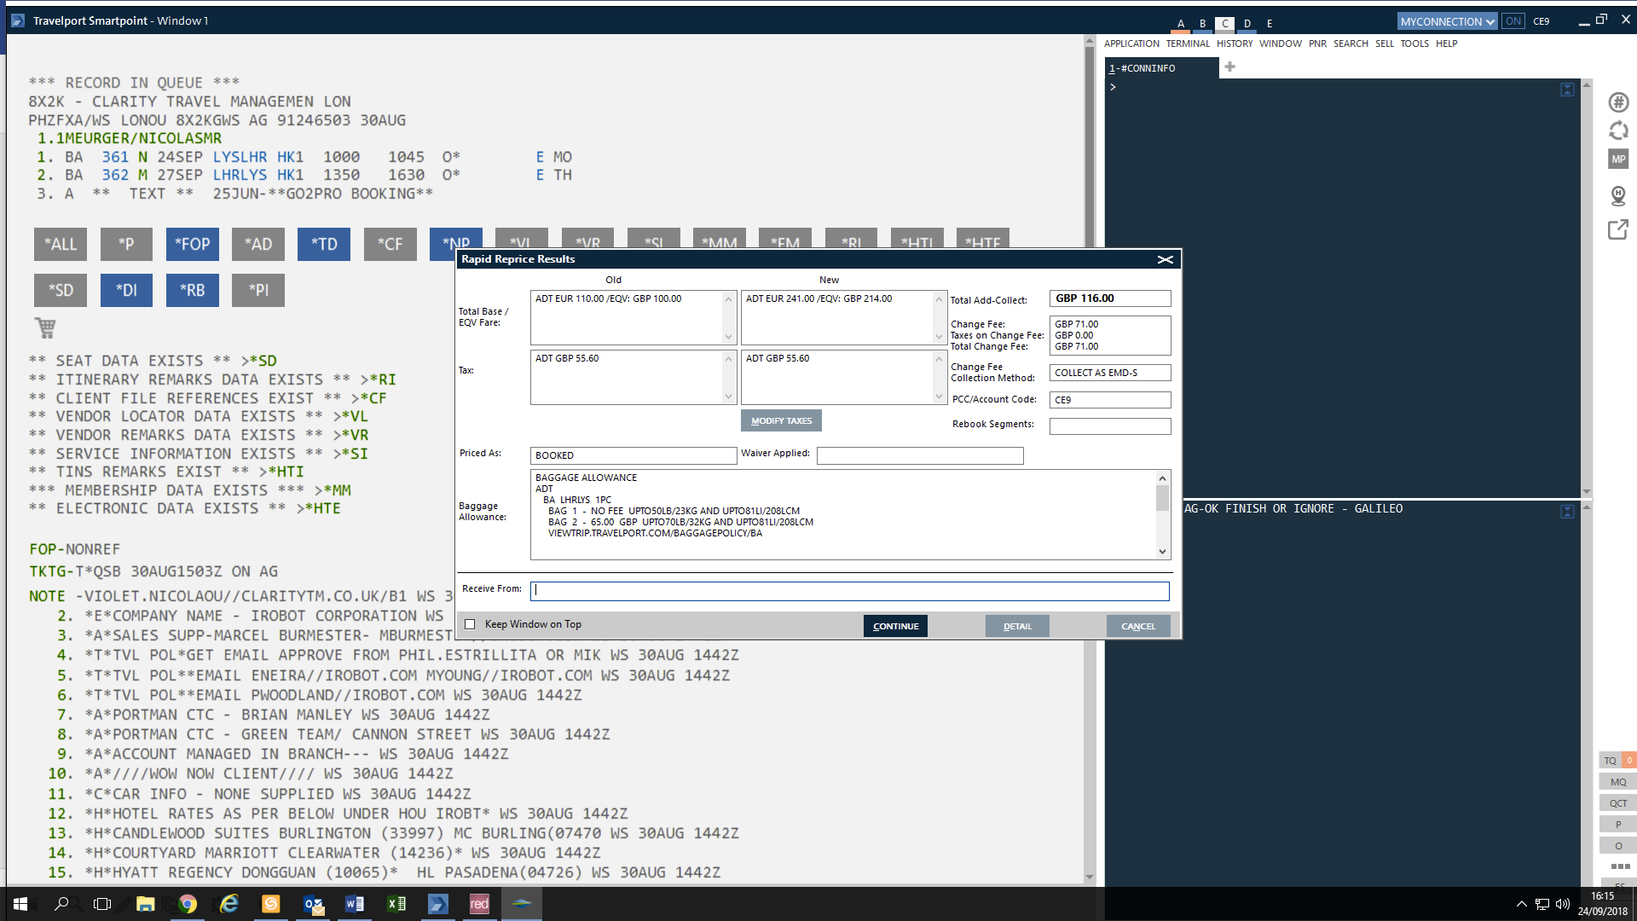Click the MODIFY TAXES button
Viewport: 1637px width, 921px height.
(781, 420)
